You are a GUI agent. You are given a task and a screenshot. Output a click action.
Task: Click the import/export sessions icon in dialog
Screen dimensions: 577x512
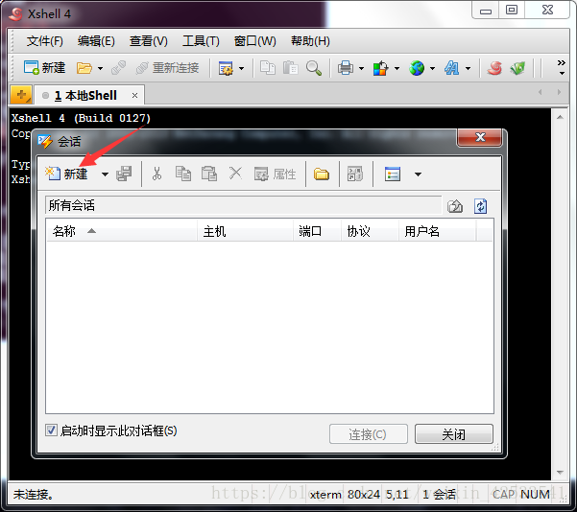(355, 174)
